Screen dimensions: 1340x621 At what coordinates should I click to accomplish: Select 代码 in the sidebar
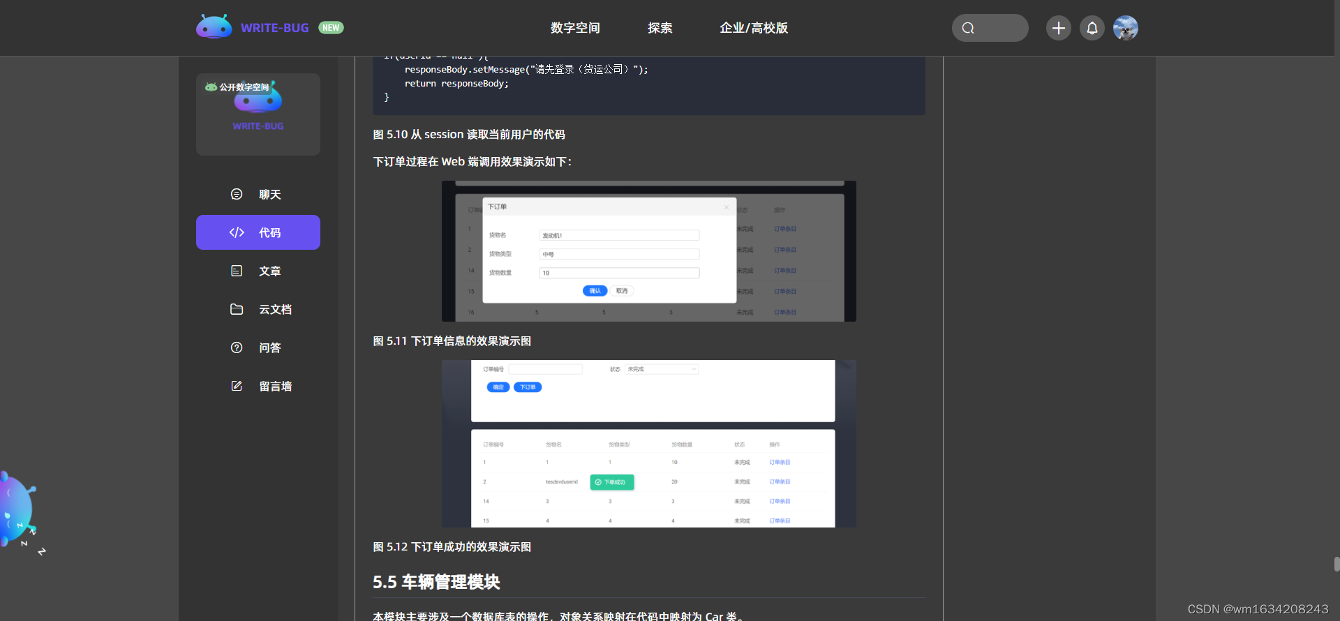(x=258, y=232)
